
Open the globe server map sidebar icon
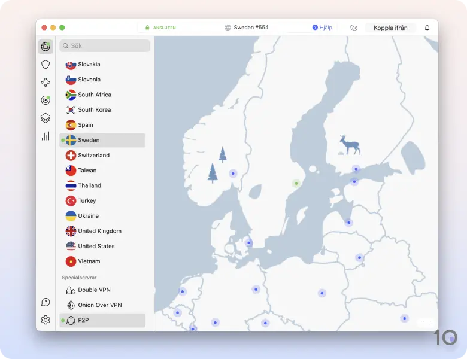click(46, 47)
